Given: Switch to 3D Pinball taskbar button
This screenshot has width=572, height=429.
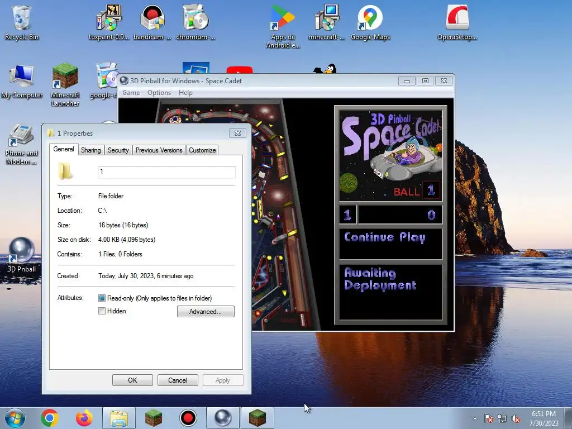Looking at the screenshot, I should [x=222, y=418].
